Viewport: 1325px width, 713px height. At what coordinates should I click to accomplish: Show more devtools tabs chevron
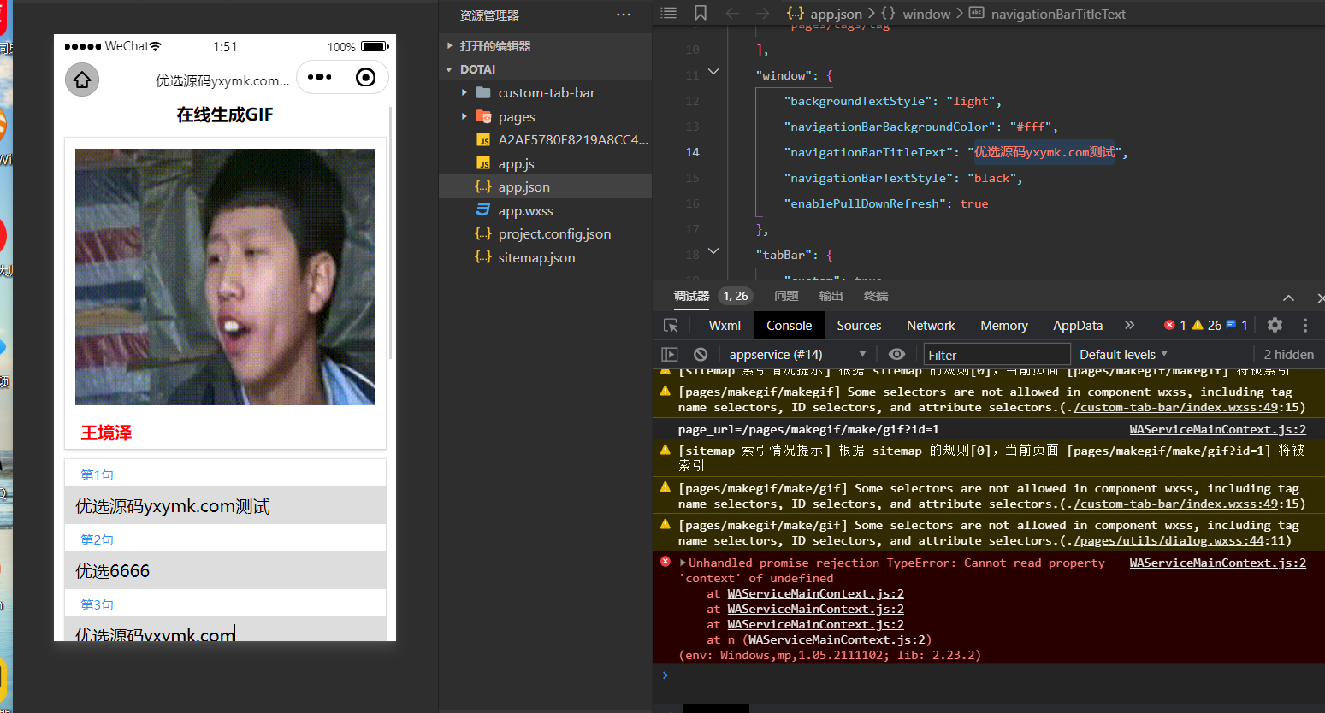coord(1129,325)
